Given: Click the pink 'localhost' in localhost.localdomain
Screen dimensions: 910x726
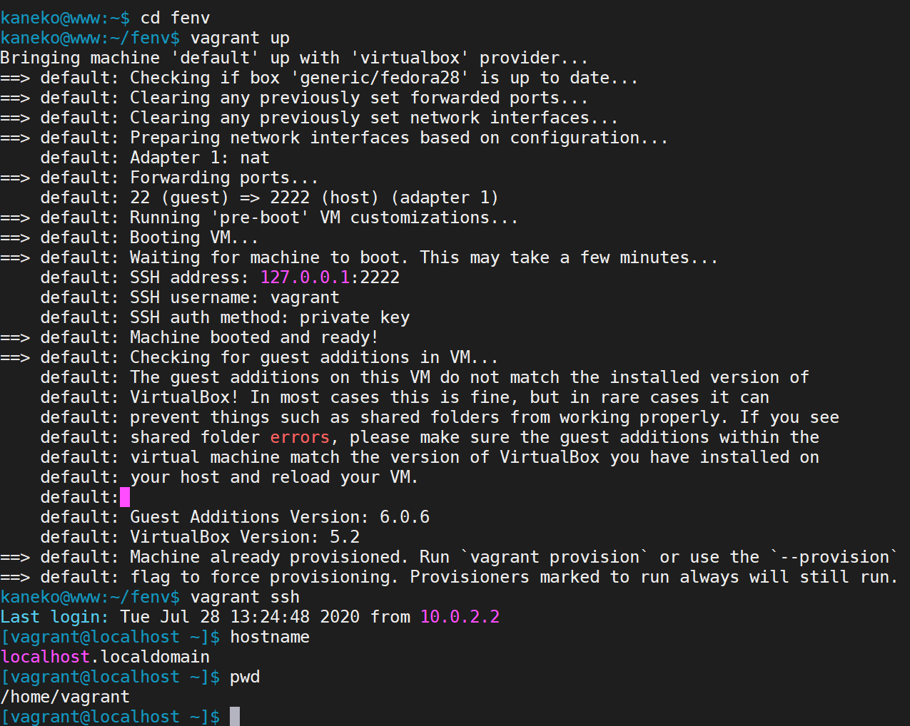Looking at the screenshot, I should 46,657.
